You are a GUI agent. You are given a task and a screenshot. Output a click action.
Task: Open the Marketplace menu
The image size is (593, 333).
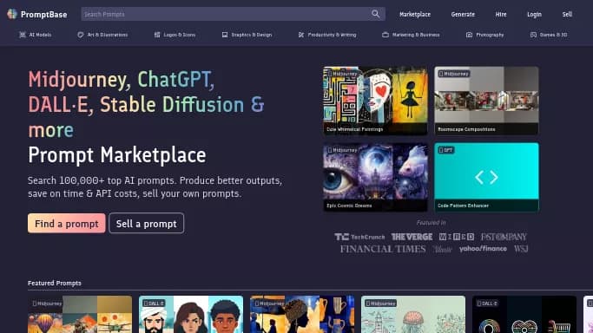click(415, 15)
